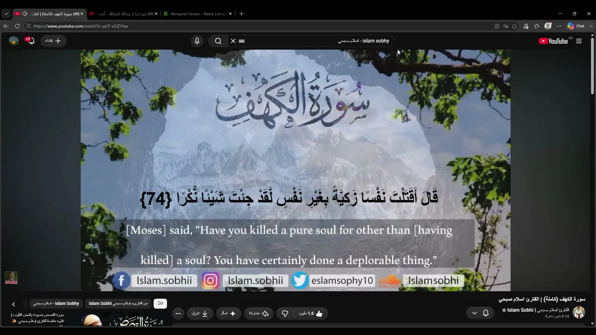Screen dimensions: 596x335
Task: Dislike the video with thumbs down
Action: point(285,314)
